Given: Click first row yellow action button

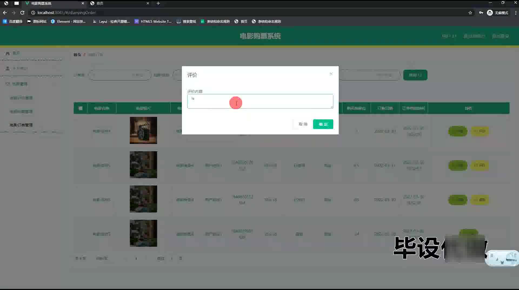Looking at the screenshot, I should [480, 131].
